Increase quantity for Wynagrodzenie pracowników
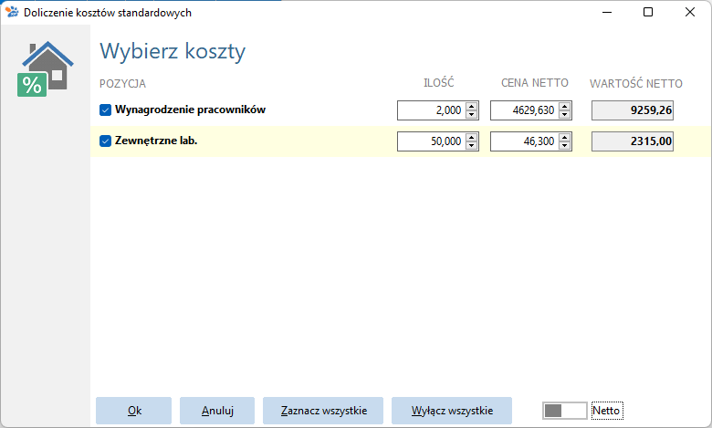This screenshot has width=712, height=428. 472,106
